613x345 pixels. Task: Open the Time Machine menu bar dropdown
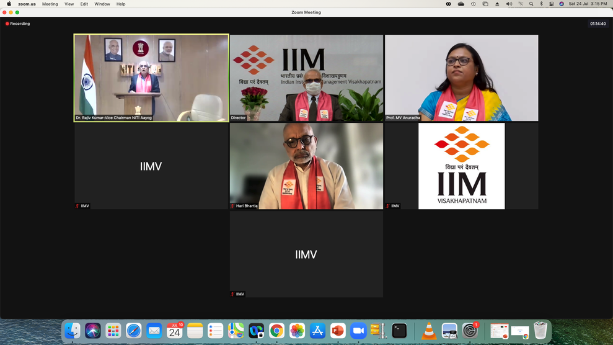pos(473,4)
